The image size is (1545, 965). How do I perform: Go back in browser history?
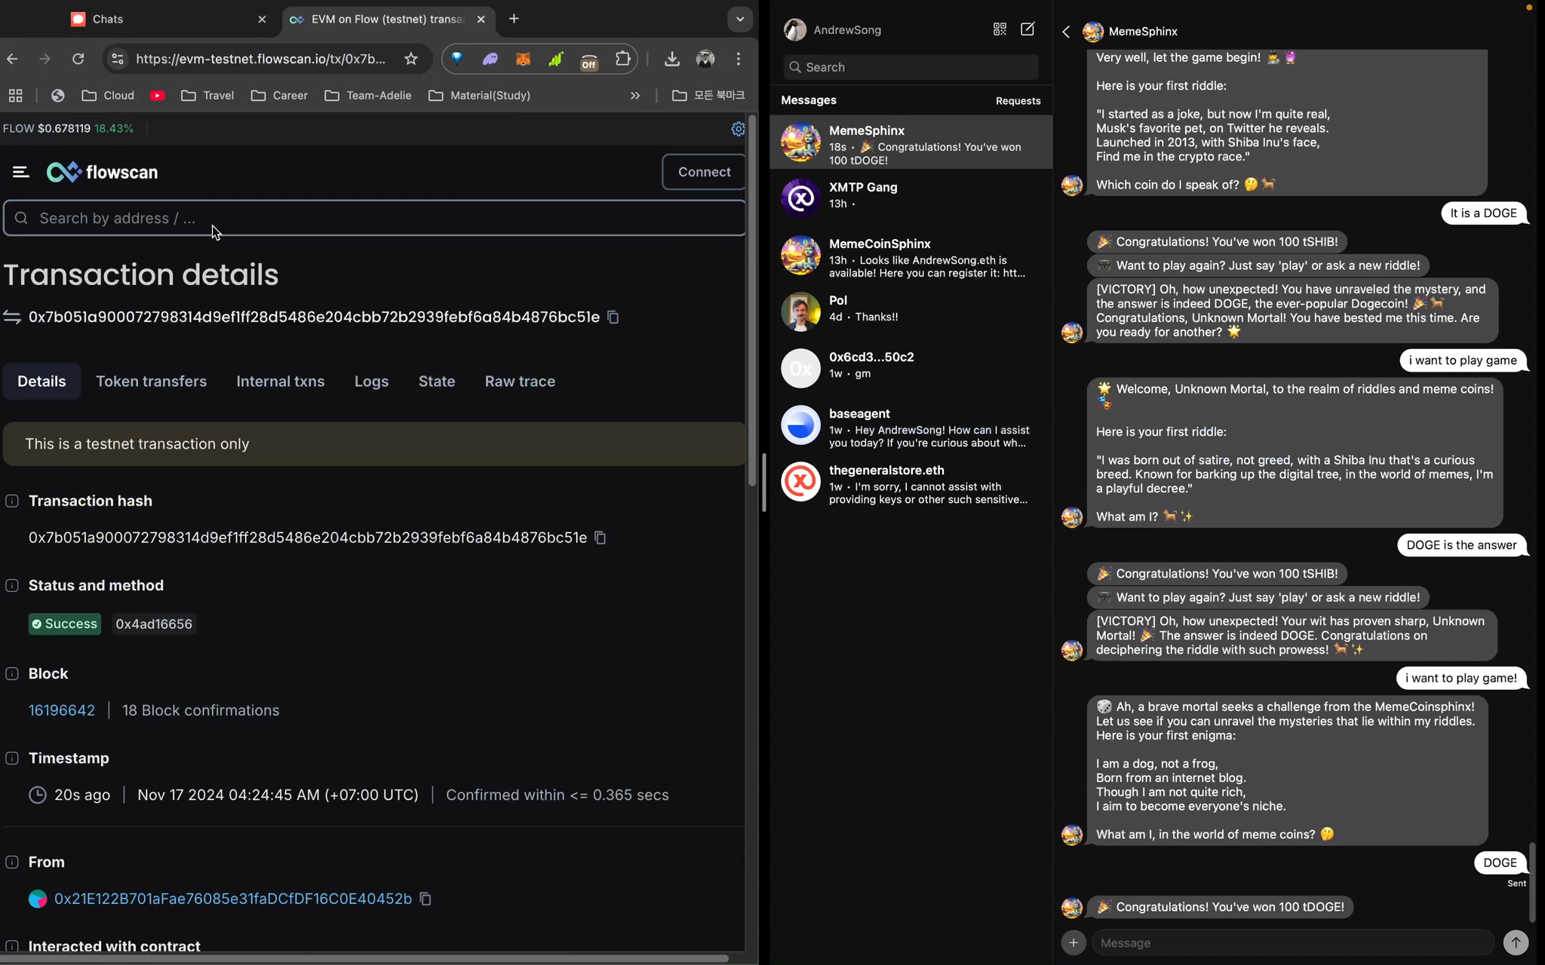(12, 59)
